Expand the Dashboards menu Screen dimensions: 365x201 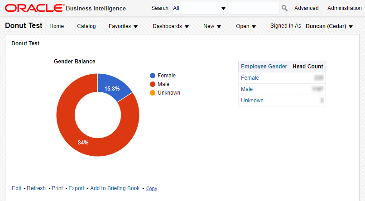coord(170,26)
